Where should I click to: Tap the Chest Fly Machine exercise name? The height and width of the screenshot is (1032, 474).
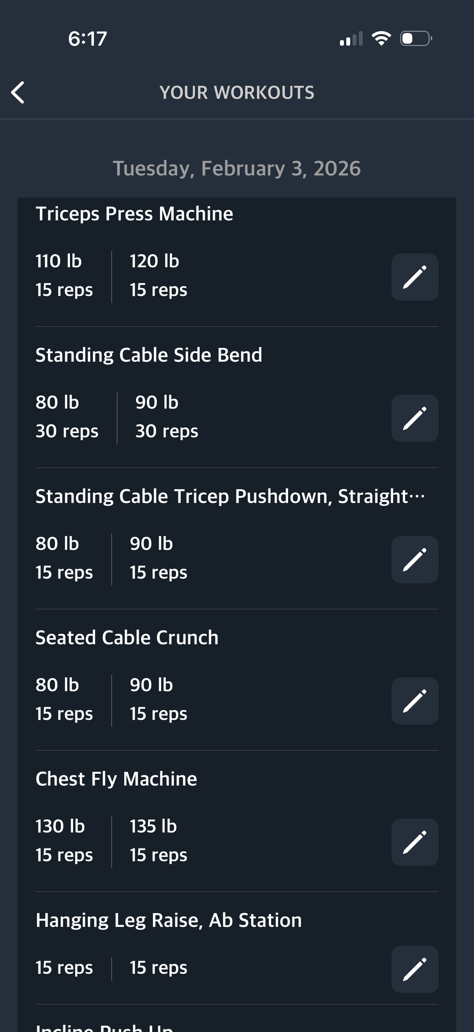coord(116,779)
